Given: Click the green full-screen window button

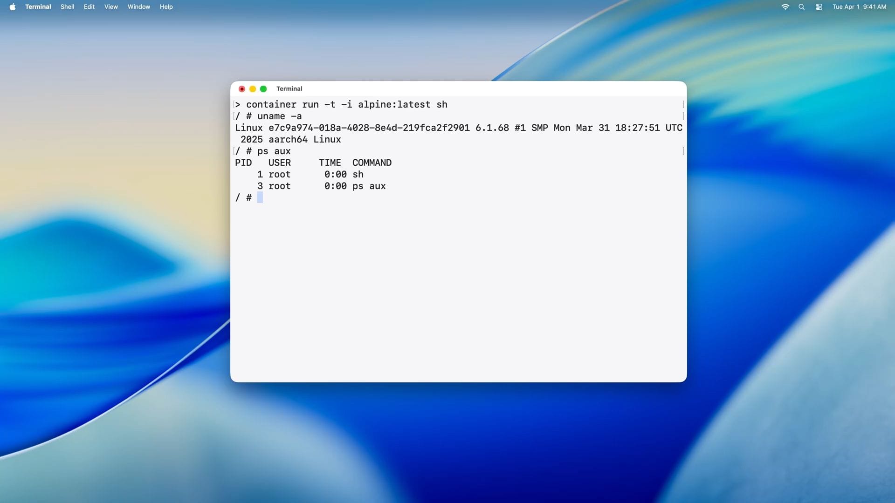Looking at the screenshot, I should click(264, 88).
